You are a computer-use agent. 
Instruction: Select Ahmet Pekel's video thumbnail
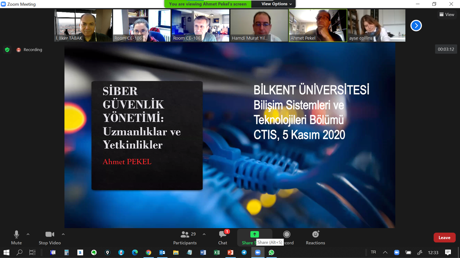318,25
